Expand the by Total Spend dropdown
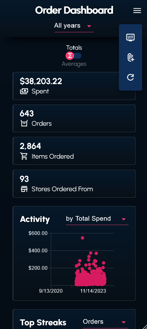This screenshot has width=147, height=329. 97,219
